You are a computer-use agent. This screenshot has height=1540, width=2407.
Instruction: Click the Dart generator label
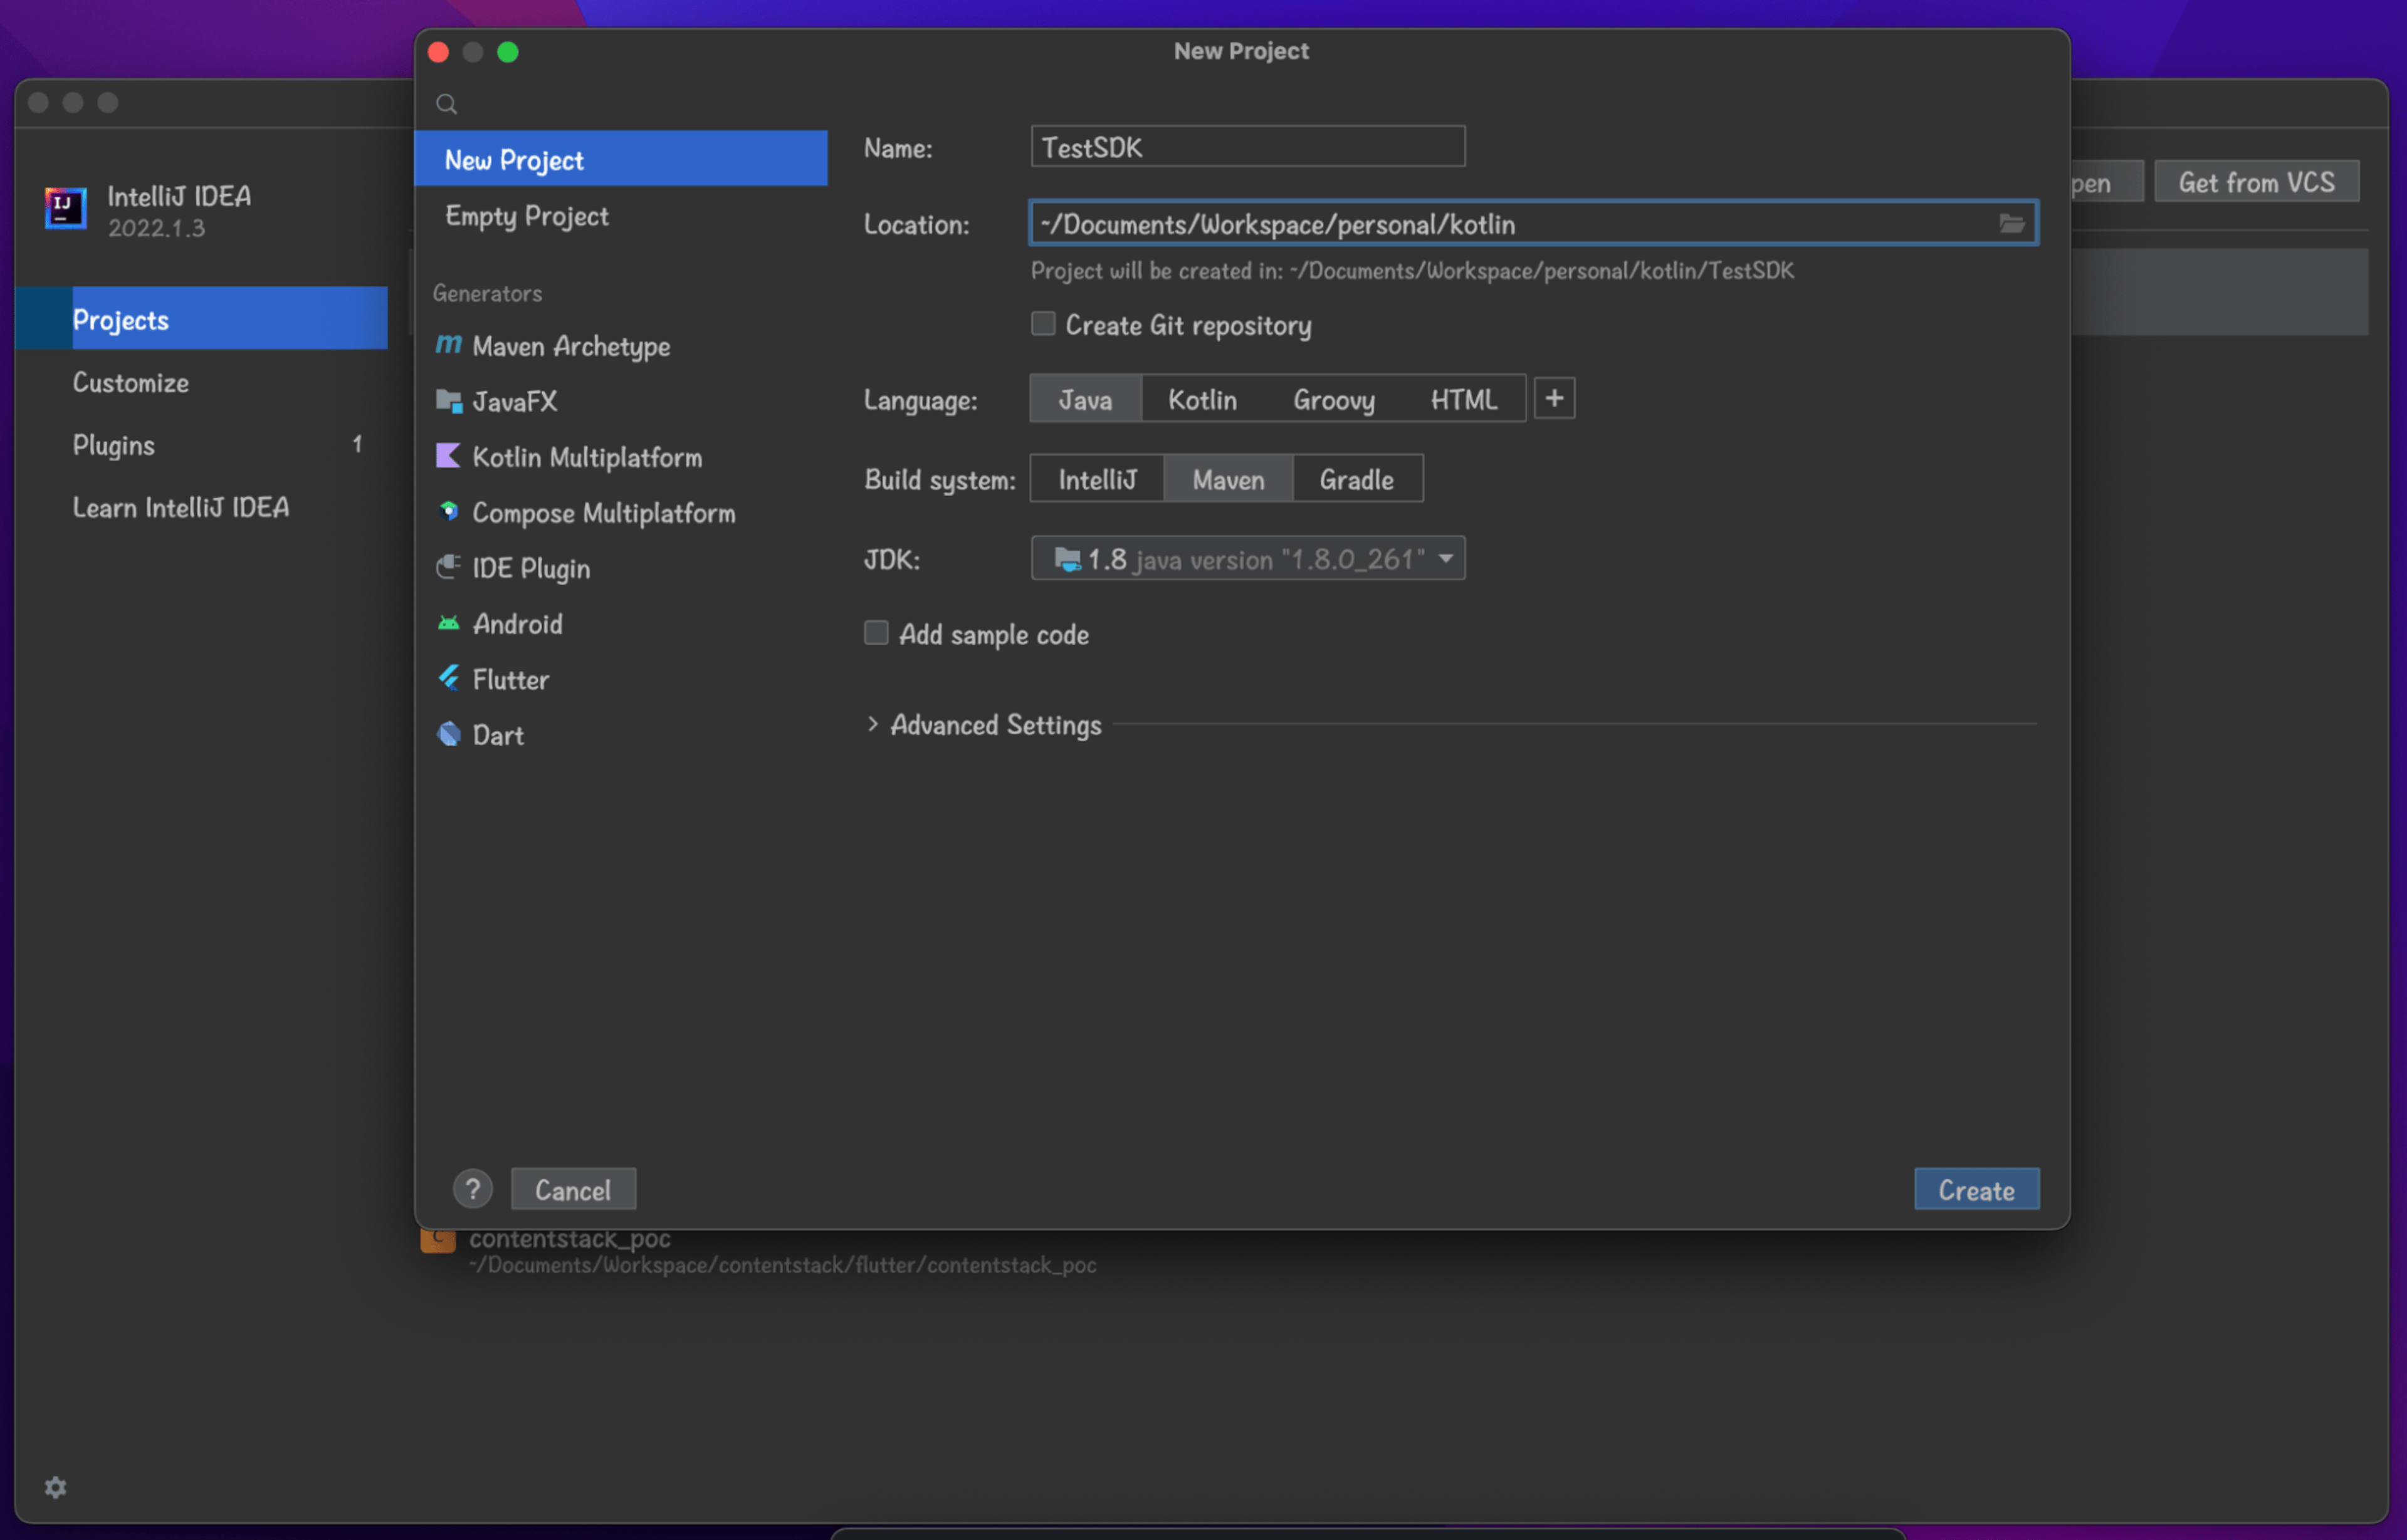(497, 735)
